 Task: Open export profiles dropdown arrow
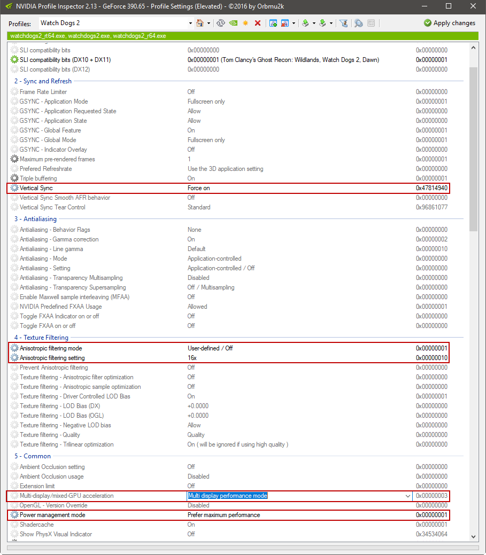click(x=314, y=24)
